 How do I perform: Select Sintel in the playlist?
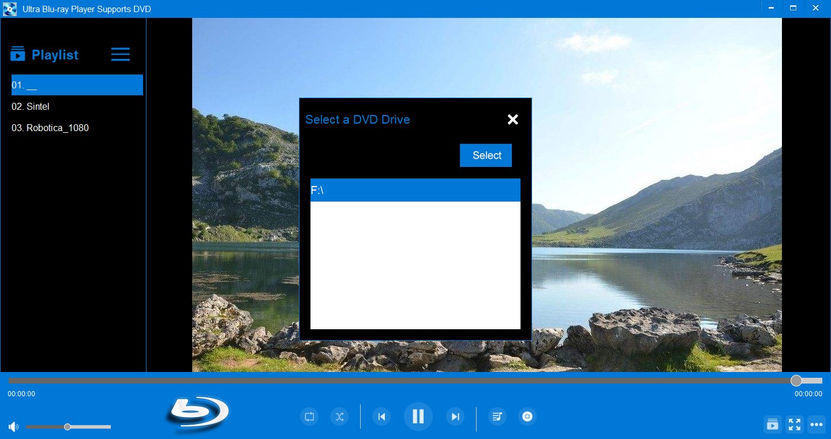click(77, 106)
